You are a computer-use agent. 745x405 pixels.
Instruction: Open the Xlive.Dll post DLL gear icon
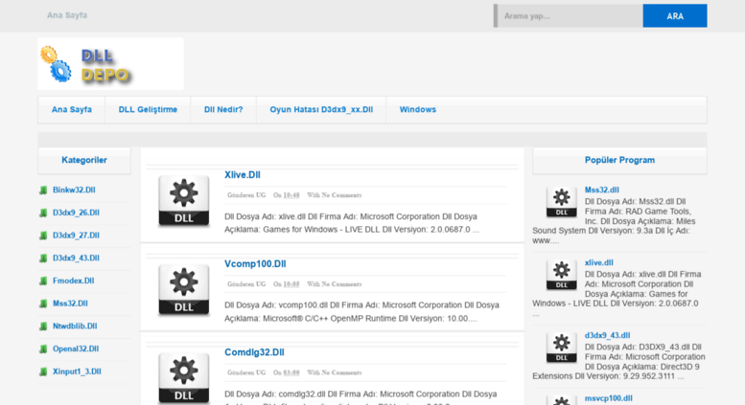pyautogui.click(x=184, y=201)
